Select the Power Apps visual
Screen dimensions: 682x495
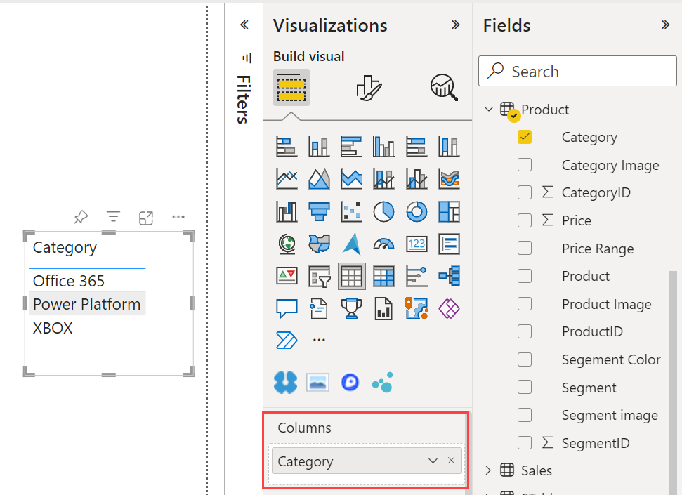tap(449, 309)
